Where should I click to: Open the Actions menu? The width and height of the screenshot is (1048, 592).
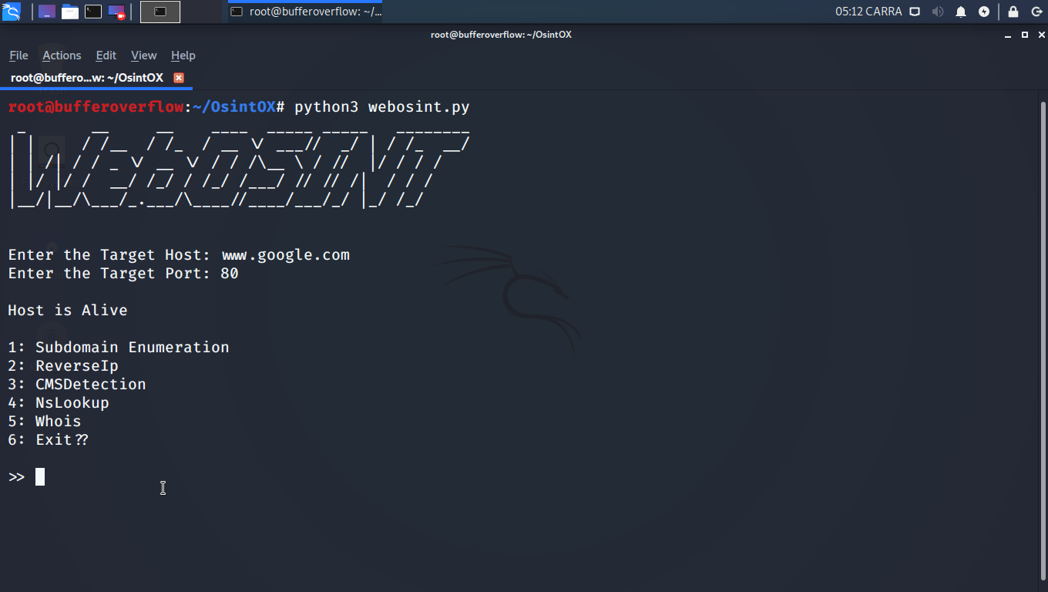[x=62, y=55]
